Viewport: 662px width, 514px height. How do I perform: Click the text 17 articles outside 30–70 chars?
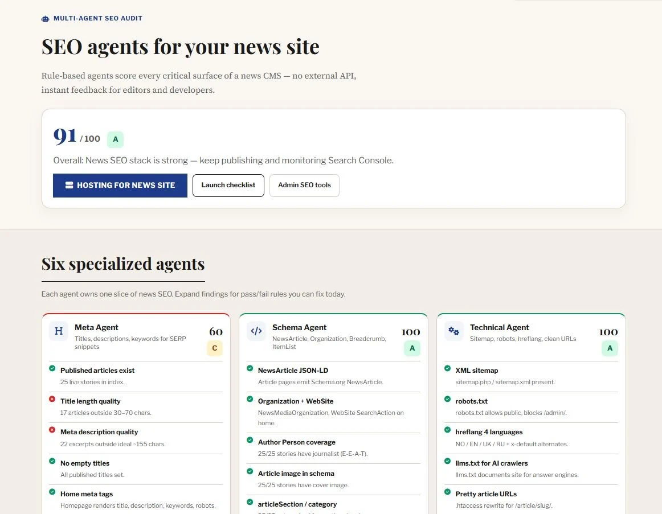click(x=105, y=413)
